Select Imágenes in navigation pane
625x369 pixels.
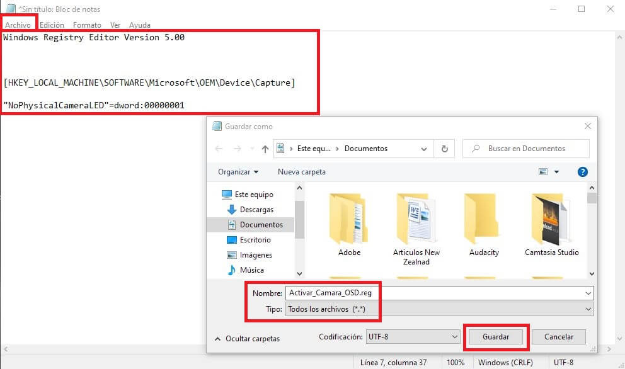(249, 255)
